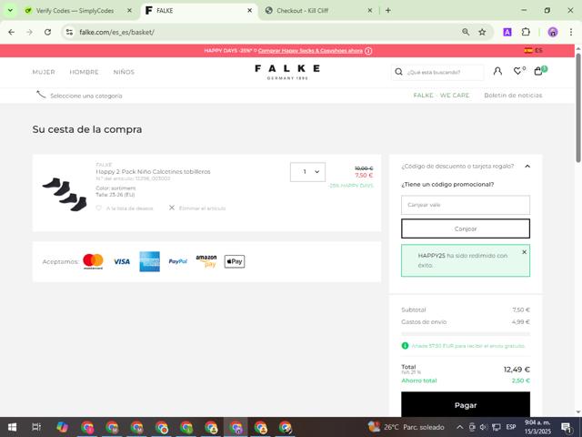Open Task View on the taskbar
Viewport: 582px width, 437px height.
[x=36, y=427]
